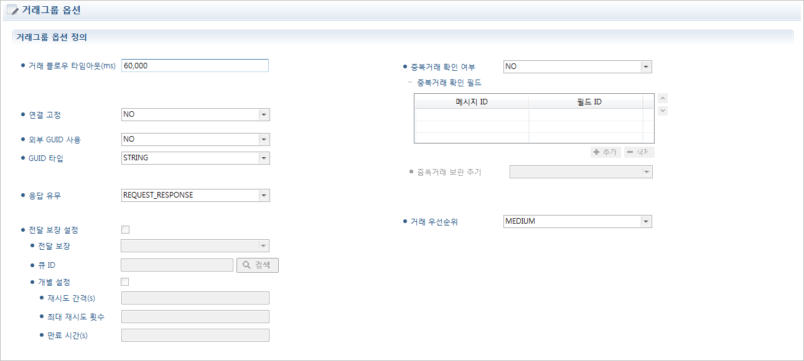Viewport: 804px width, 361px height.
Task: Click the 거래 플로우 타임아웃 input showing 60,000
Action: [x=195, y=65]
